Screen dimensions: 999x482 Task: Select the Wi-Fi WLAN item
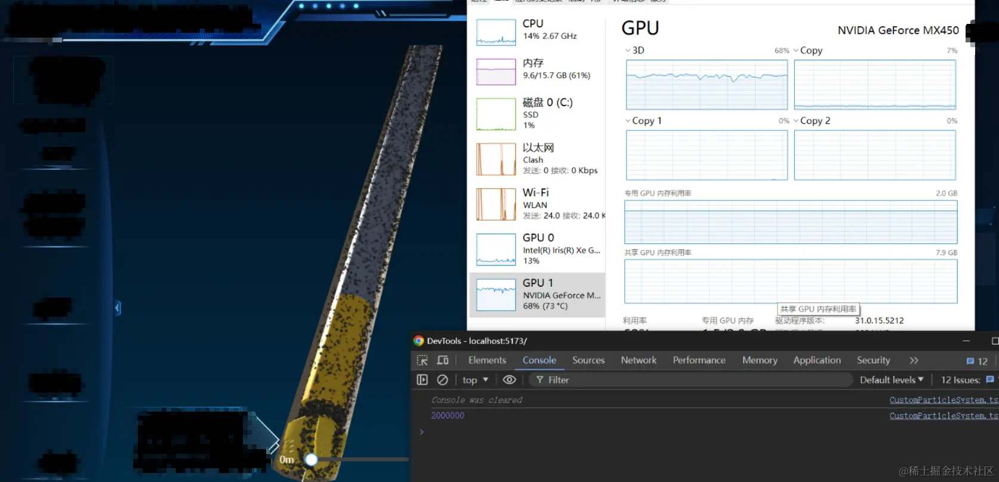pyautogui.click(x=537, y=204)
